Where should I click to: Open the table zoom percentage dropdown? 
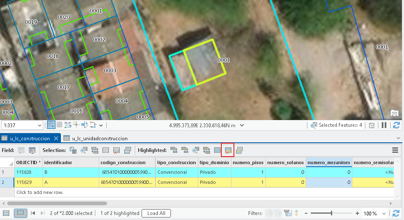pos(384,214)
